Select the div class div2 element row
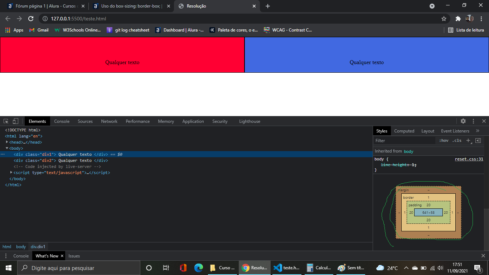This screenshot has height=275, width=489. (186, 160)
